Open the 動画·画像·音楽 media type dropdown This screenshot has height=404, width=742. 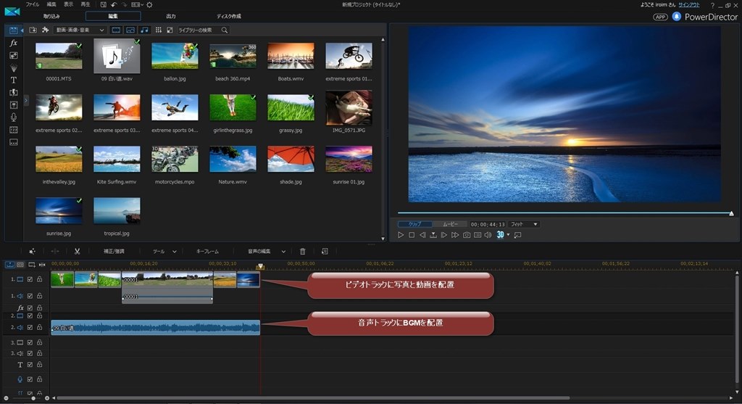point(80,30)
